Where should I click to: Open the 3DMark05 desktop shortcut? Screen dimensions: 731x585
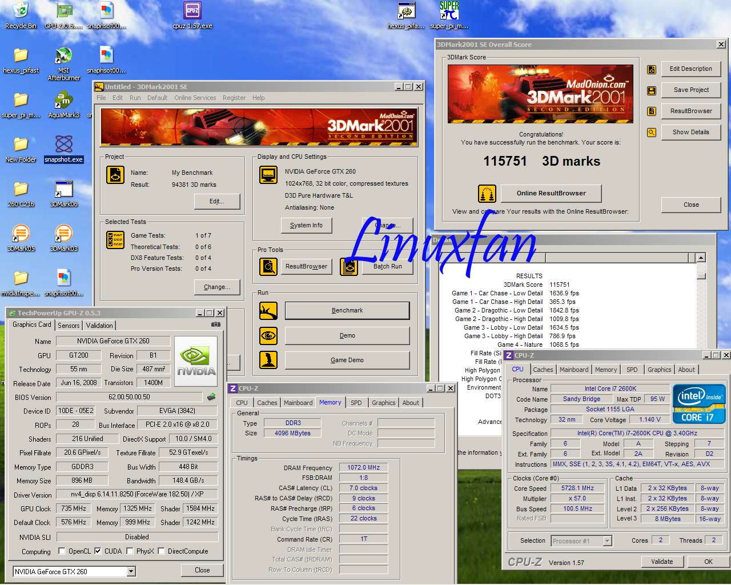21,238
